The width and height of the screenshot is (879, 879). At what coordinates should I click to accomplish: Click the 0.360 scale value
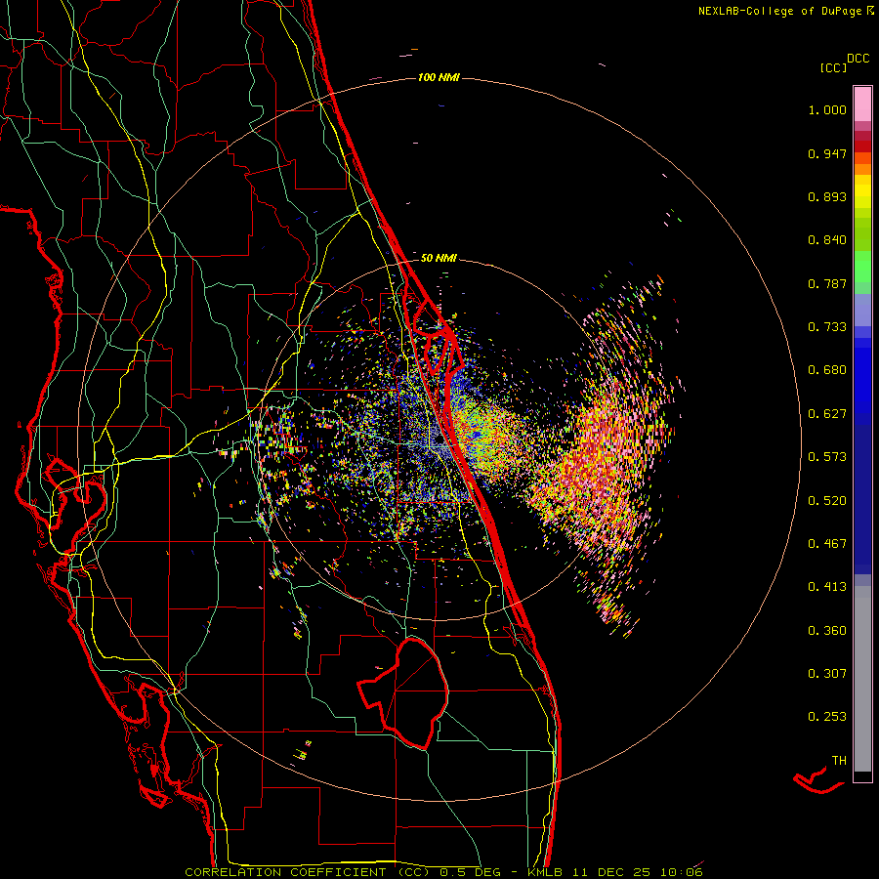827,631
